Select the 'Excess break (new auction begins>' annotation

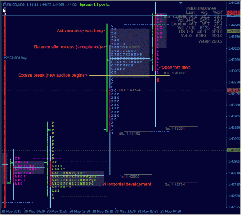[x=52, y=75]
